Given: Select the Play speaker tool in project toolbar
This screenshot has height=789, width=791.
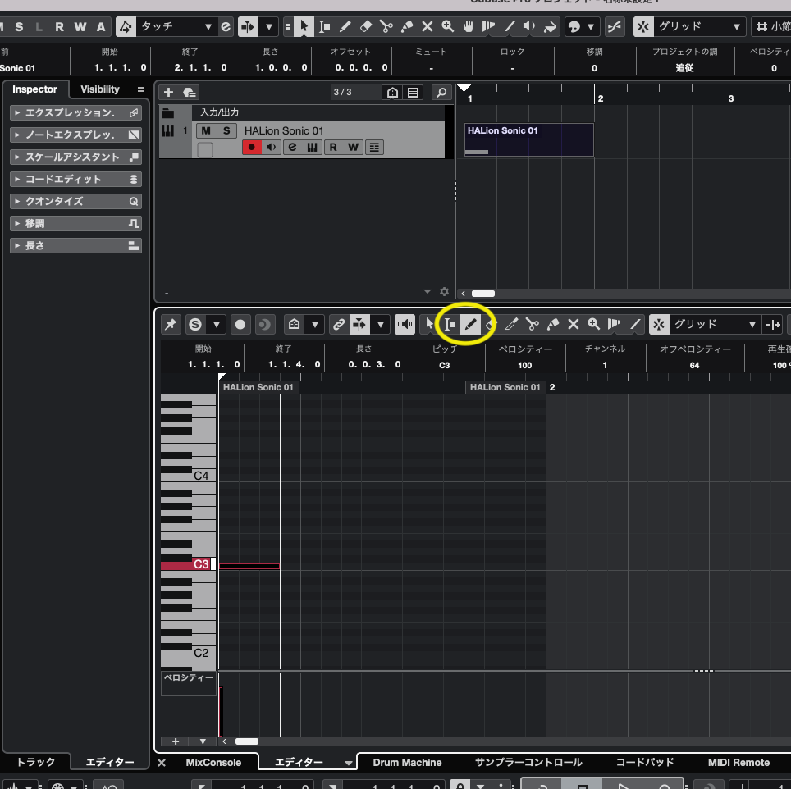Looking at the screenshot, I should click(529, 26).
